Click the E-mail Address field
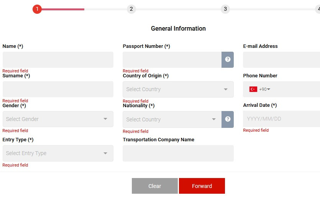 [x=281, y=60]
